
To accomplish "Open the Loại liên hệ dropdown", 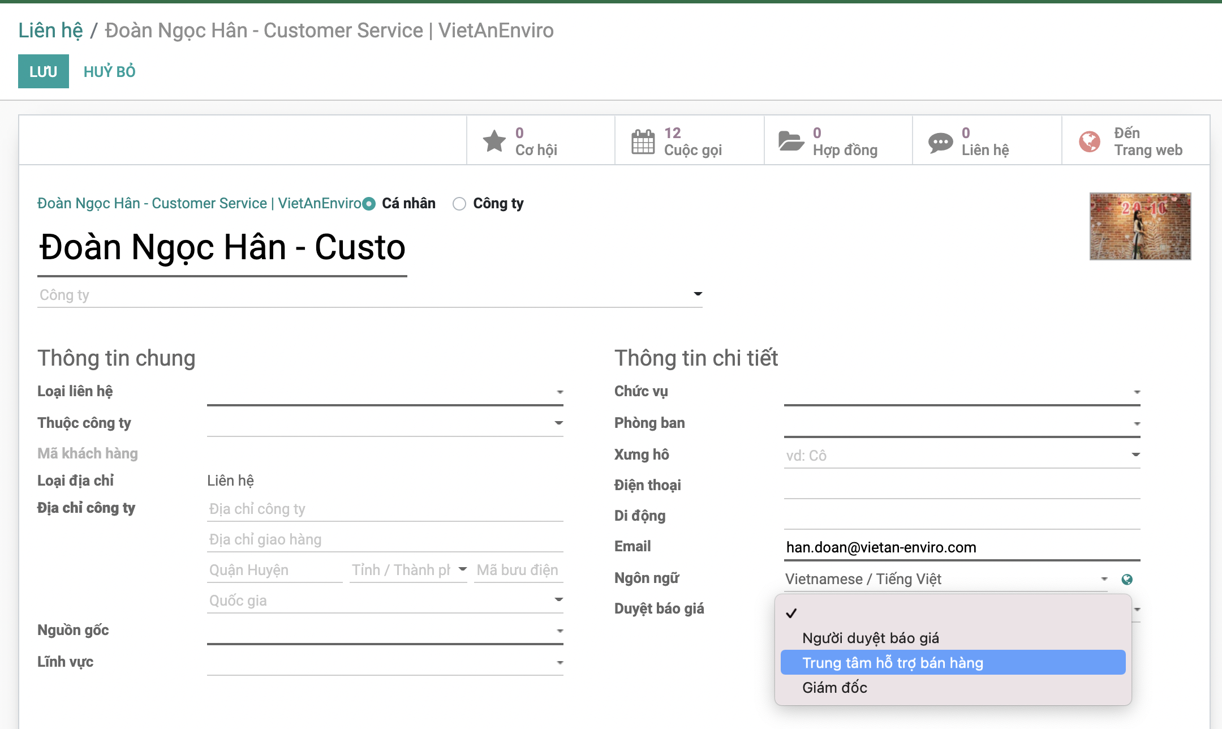I will pos(559,392).
